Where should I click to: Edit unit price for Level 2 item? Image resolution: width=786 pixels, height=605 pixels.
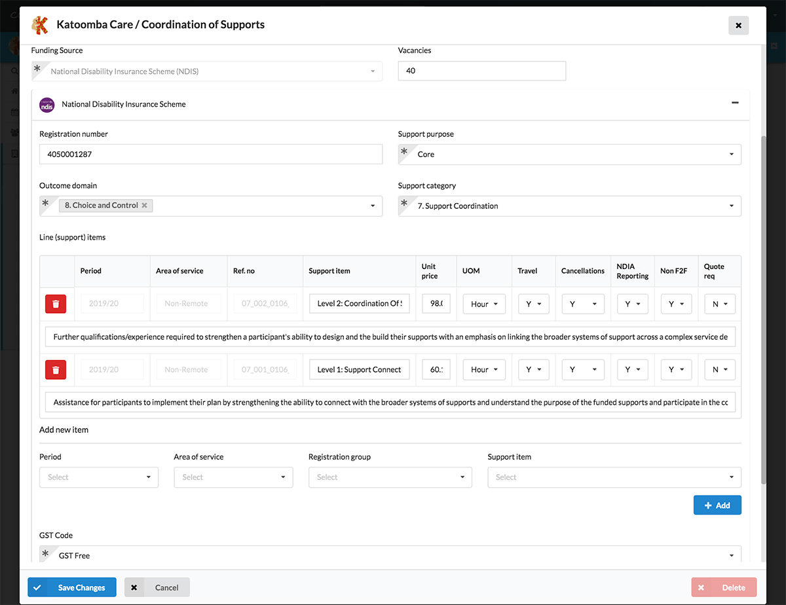[x=436, y=304]
